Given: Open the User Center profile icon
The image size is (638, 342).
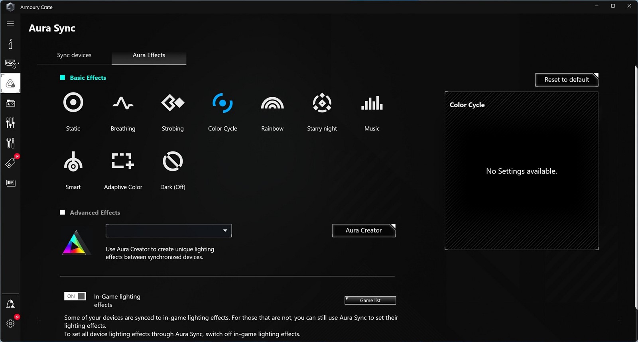Looking at the screenshot, I should coord(10,304).
